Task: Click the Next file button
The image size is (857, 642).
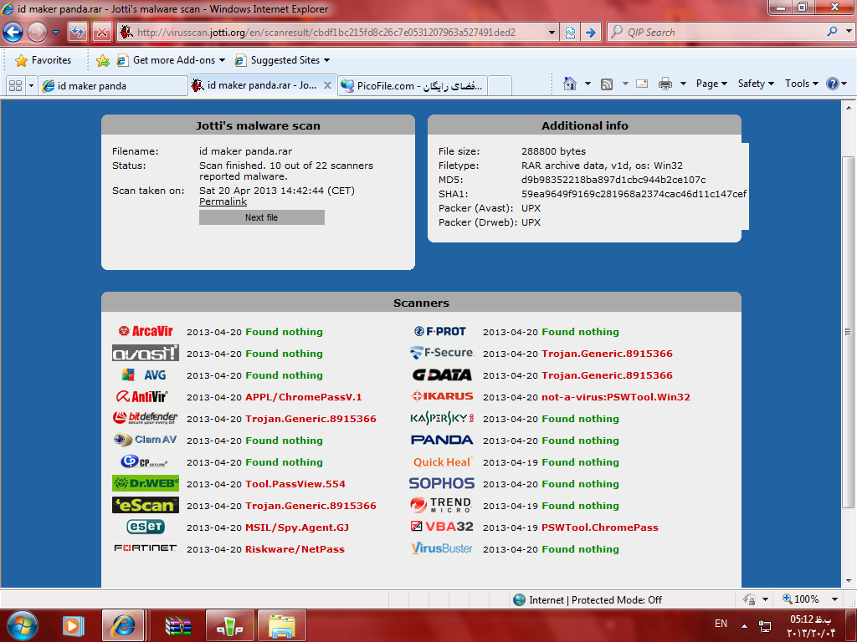Action: (x=262, y=217)
